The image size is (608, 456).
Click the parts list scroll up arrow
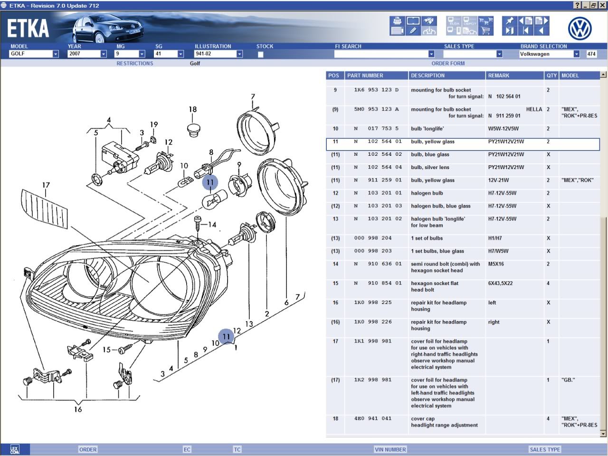603,75
